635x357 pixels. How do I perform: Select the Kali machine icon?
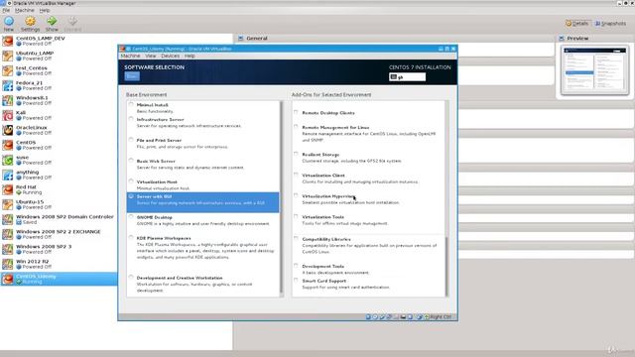coord(7,115)
